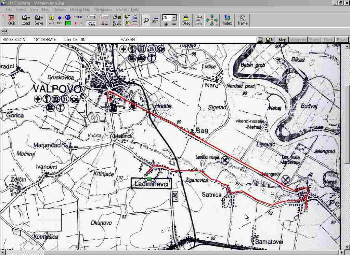The image size is (350, 255).
Task: Select the magnifying glass zoom tool
Action: [x=146, y=20]
